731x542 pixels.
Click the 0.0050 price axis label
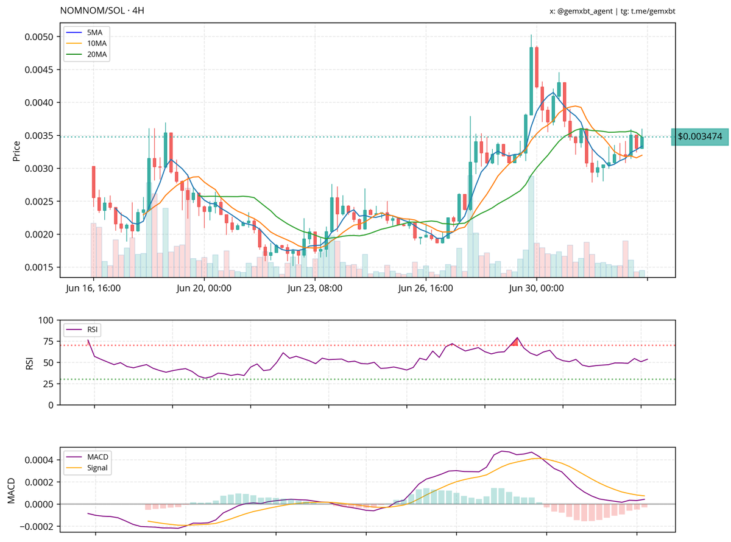[40, 37]
